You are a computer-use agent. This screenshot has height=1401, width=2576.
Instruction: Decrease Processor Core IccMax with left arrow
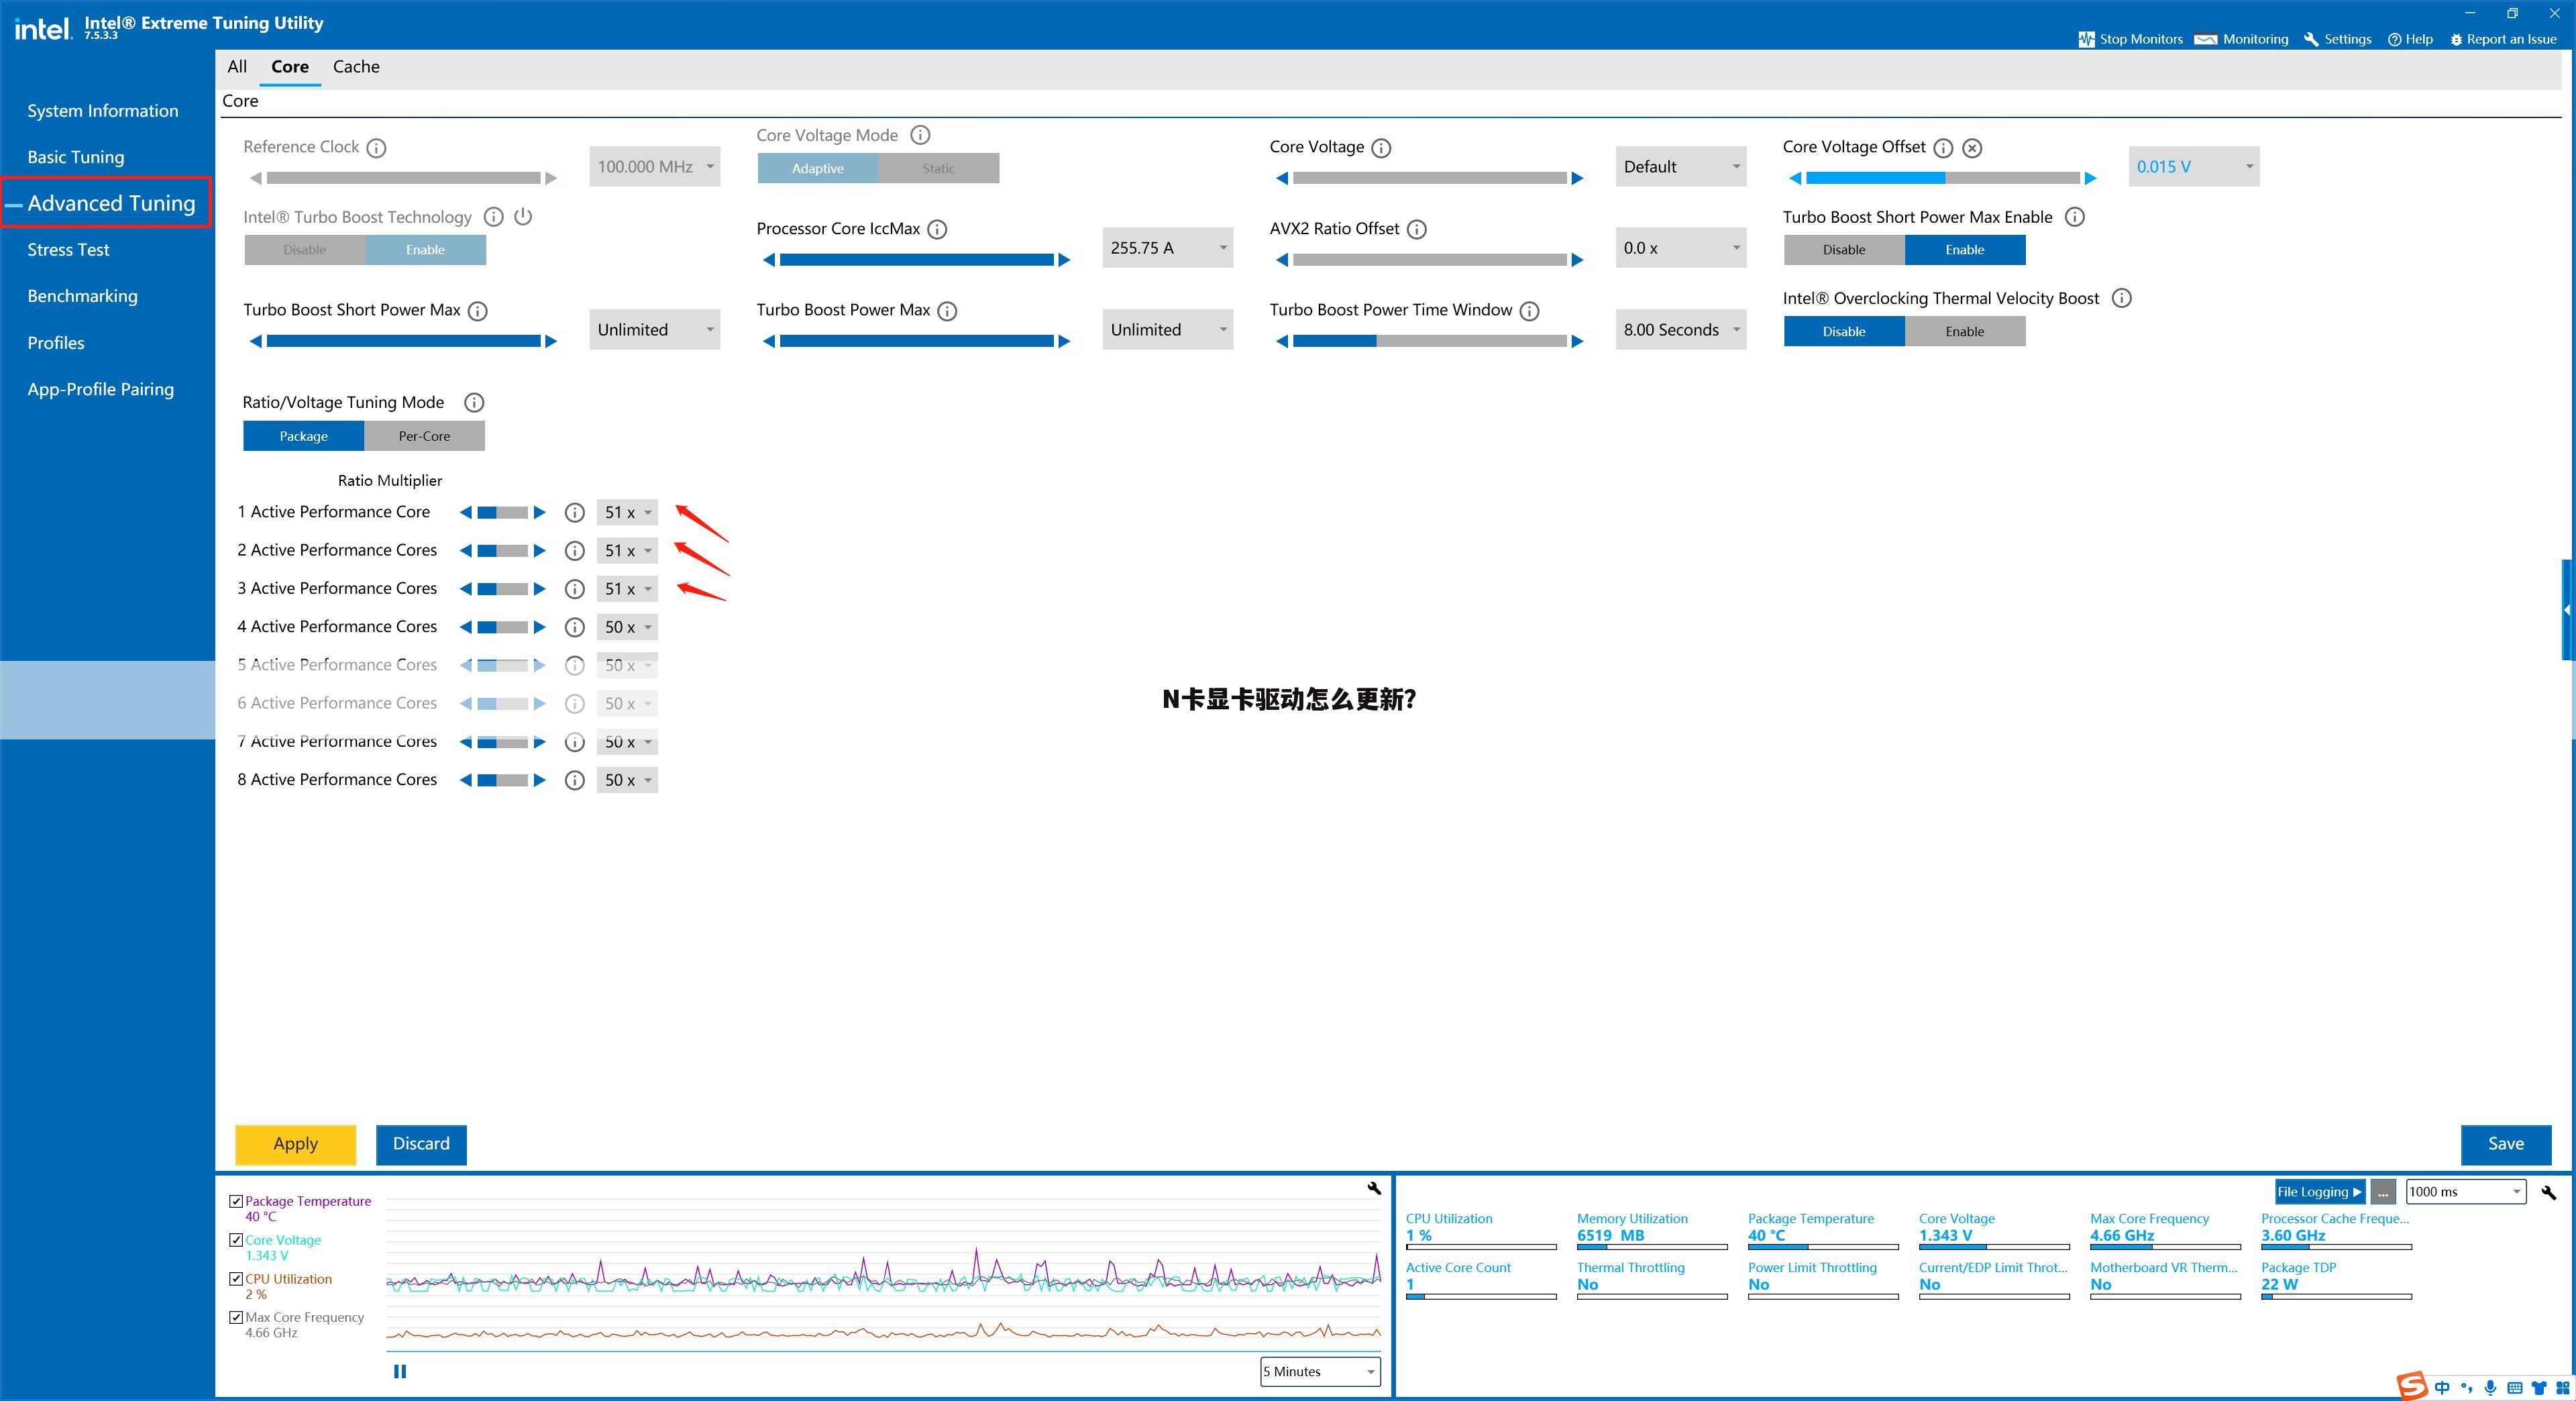768,260
